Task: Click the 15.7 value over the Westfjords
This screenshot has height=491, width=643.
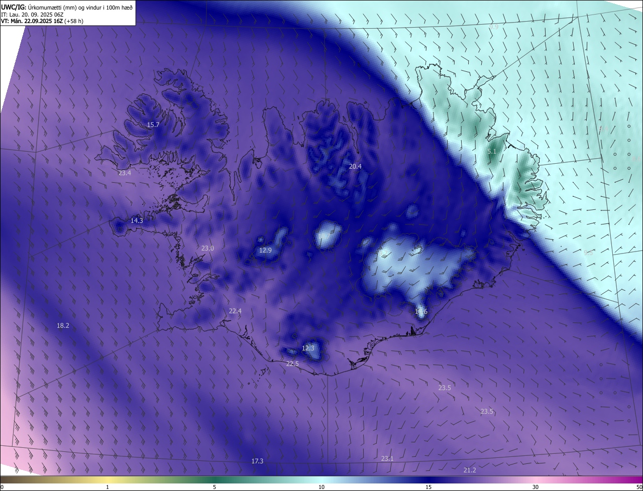Action: (153, 125)
